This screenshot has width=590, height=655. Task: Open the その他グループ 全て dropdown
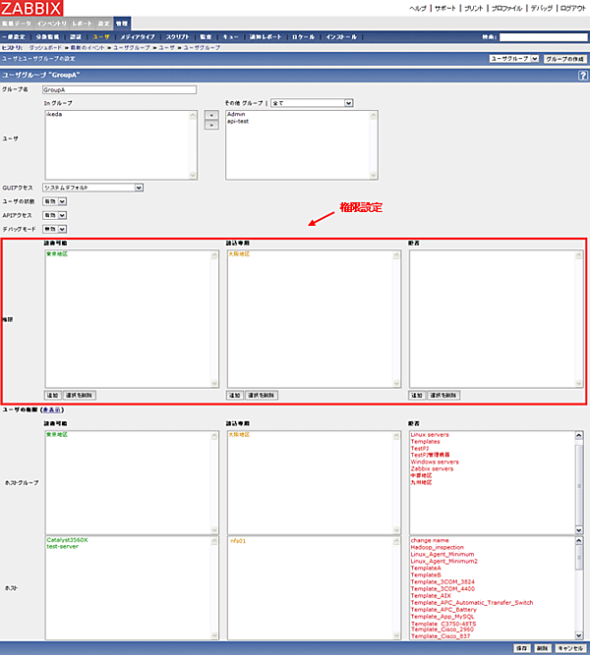pos(312,103)
